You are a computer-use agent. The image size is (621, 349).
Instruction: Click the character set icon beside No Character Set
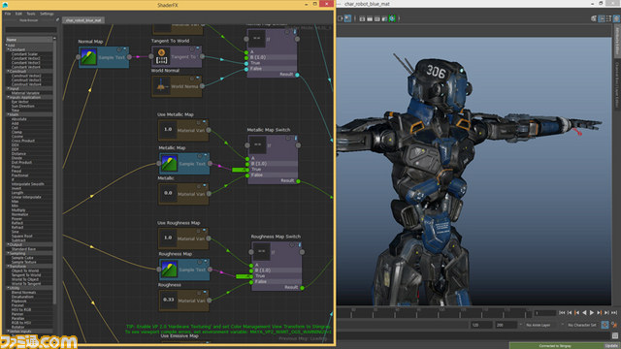605,325
